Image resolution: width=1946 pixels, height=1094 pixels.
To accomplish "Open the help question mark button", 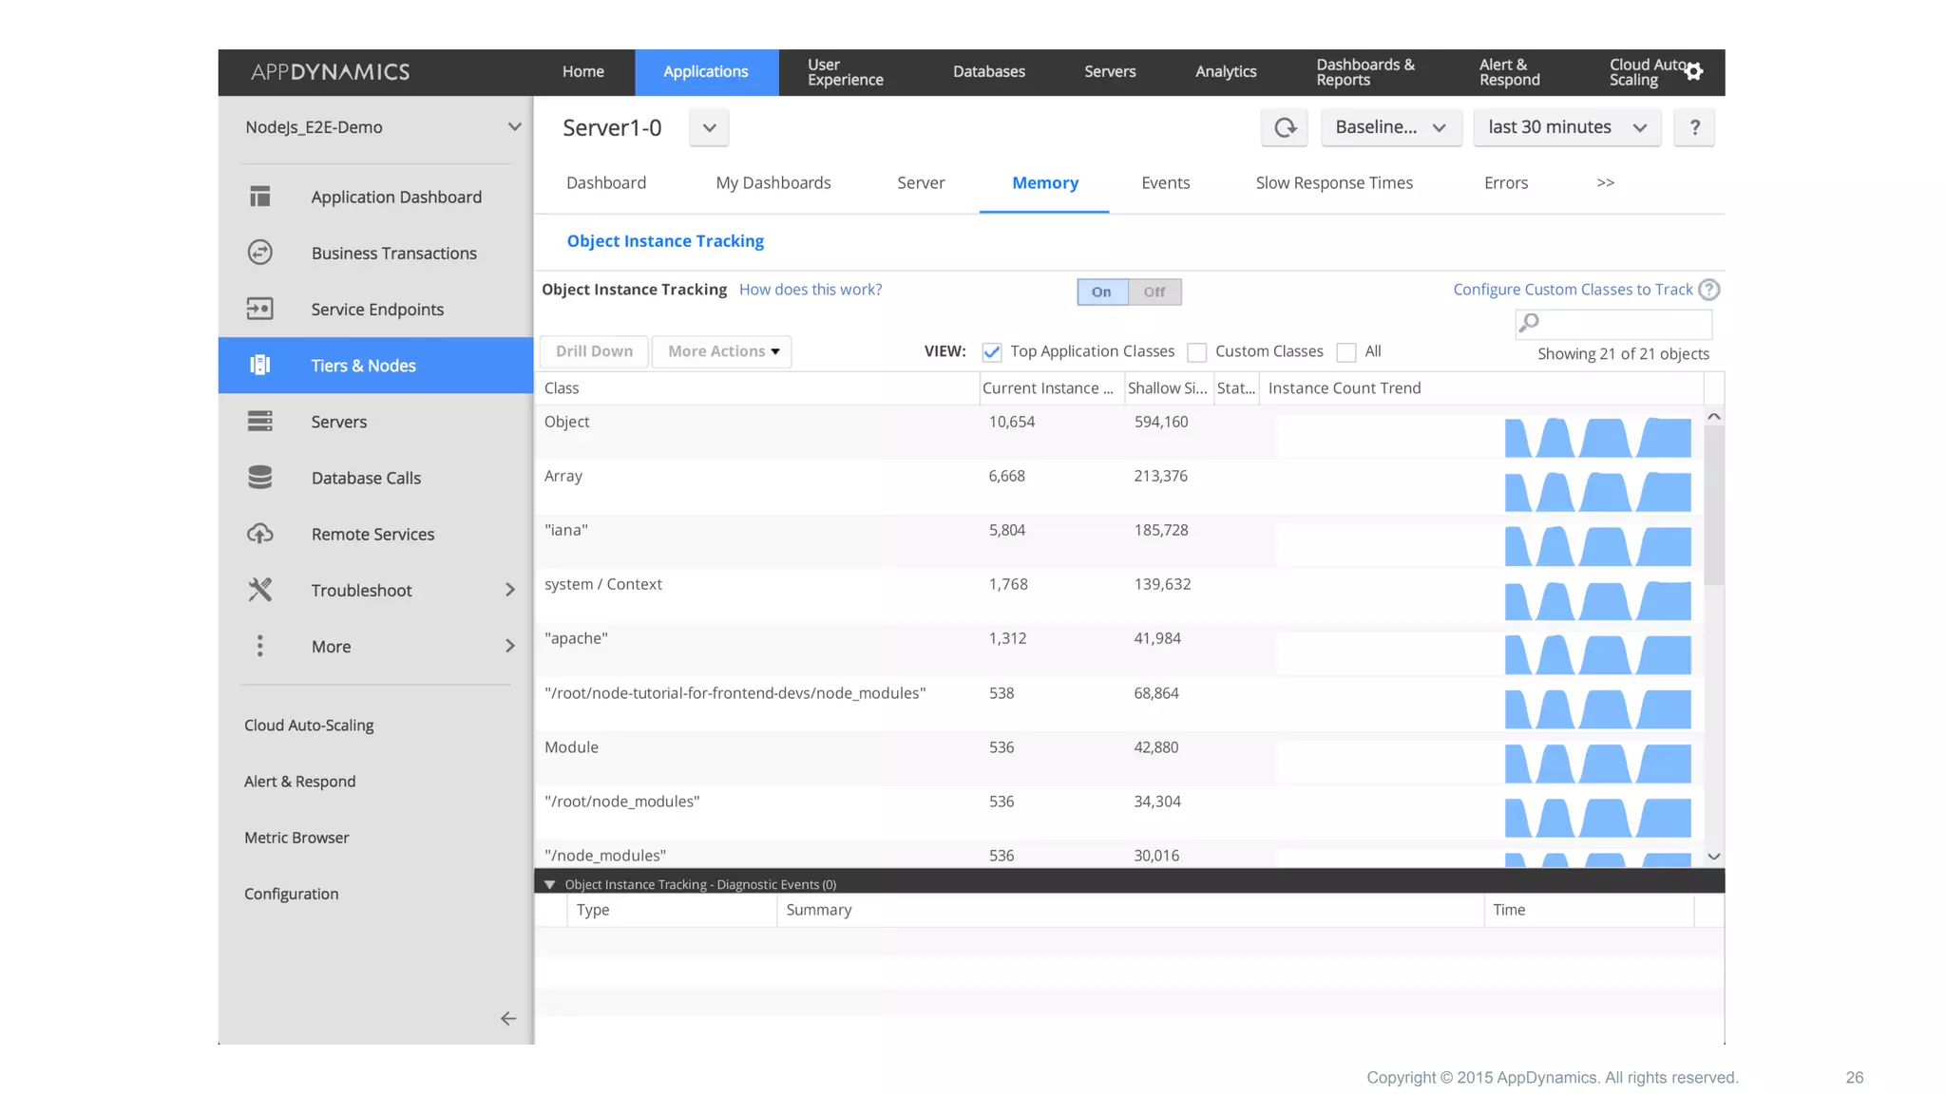I will [x=1694, y=127].
